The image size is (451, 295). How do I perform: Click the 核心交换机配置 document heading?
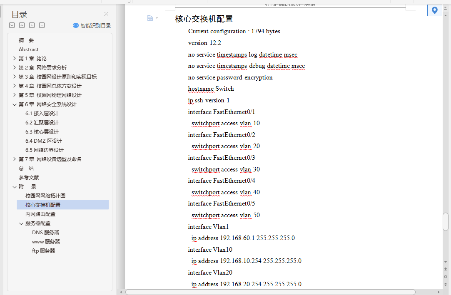[204, 19]
